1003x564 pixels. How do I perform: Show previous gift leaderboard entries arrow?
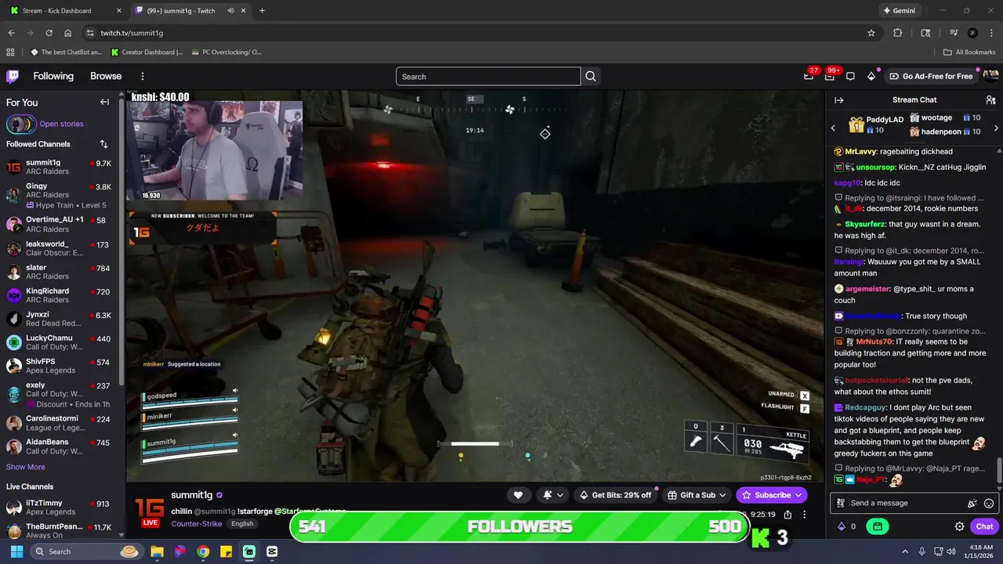833,127
